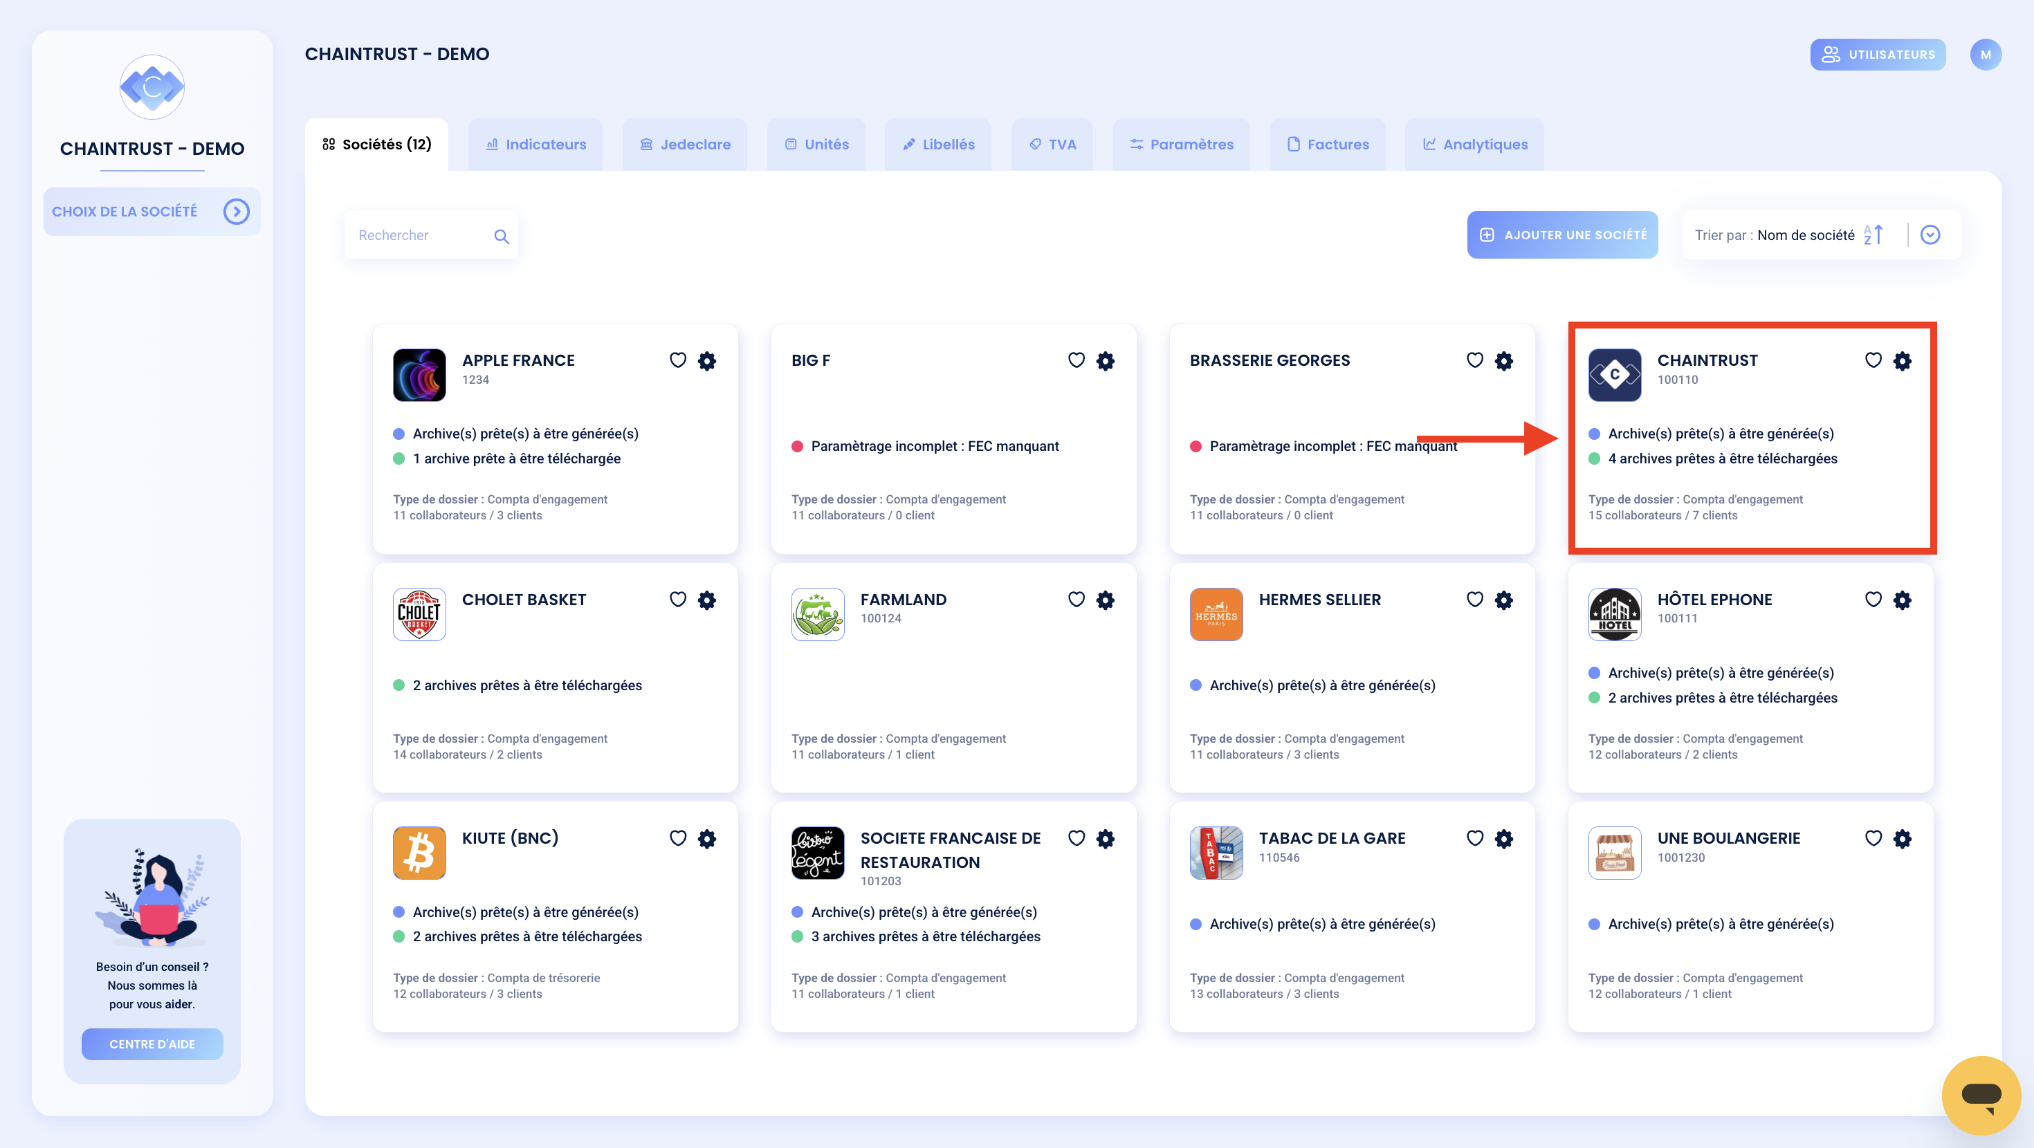Open settings gear for TABAC DE LA GARE

point(1504,838)
